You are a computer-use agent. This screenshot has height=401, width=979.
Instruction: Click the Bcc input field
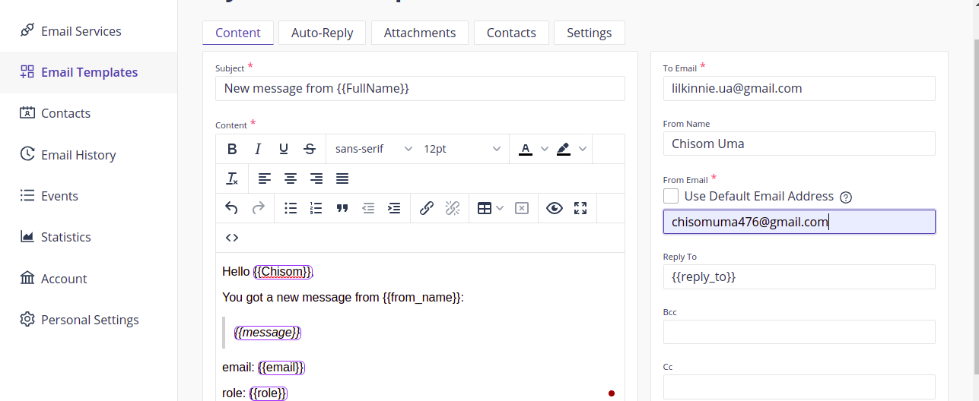coord(799,332)
